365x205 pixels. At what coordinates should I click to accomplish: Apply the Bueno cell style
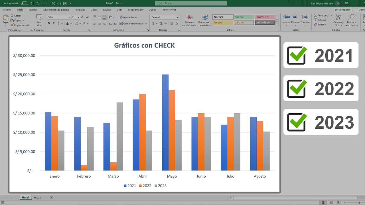pyautogui.click(x=244, y=17)
